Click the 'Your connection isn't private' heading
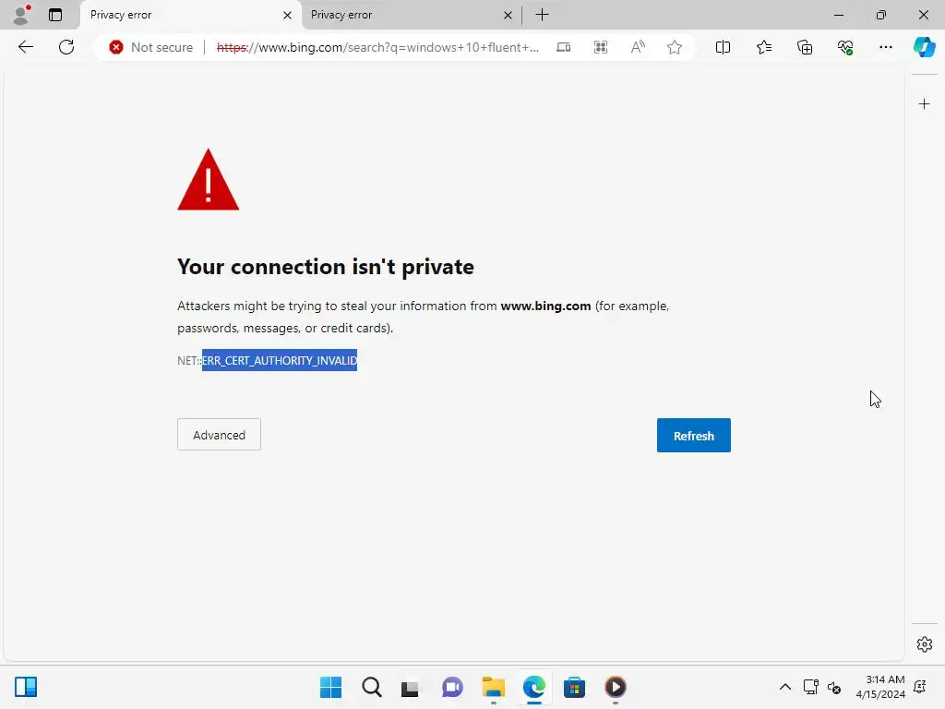Image resolution: width=945 pixels, height=709 pixels. (326, 267)
